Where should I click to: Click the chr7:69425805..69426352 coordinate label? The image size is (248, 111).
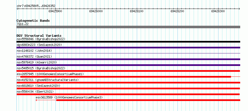tap(36, 6)
